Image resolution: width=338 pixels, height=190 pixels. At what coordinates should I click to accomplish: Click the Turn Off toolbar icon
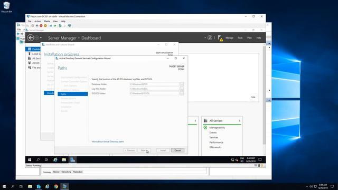click(37, 26)
